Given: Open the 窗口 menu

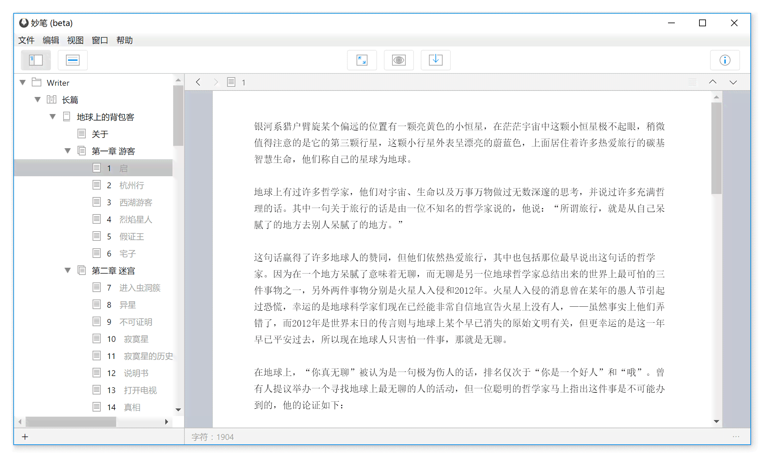Looking at the screenshot, I should (x=100, y=40).
